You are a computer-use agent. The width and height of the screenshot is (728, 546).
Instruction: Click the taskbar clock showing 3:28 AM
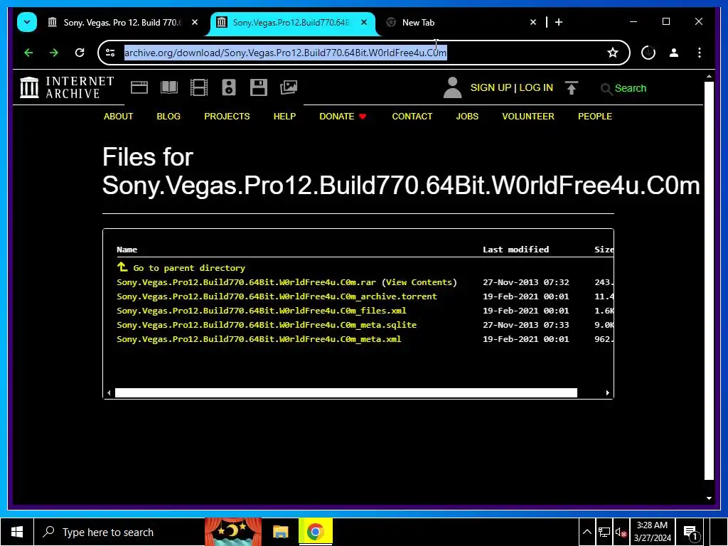click(652, 532)
